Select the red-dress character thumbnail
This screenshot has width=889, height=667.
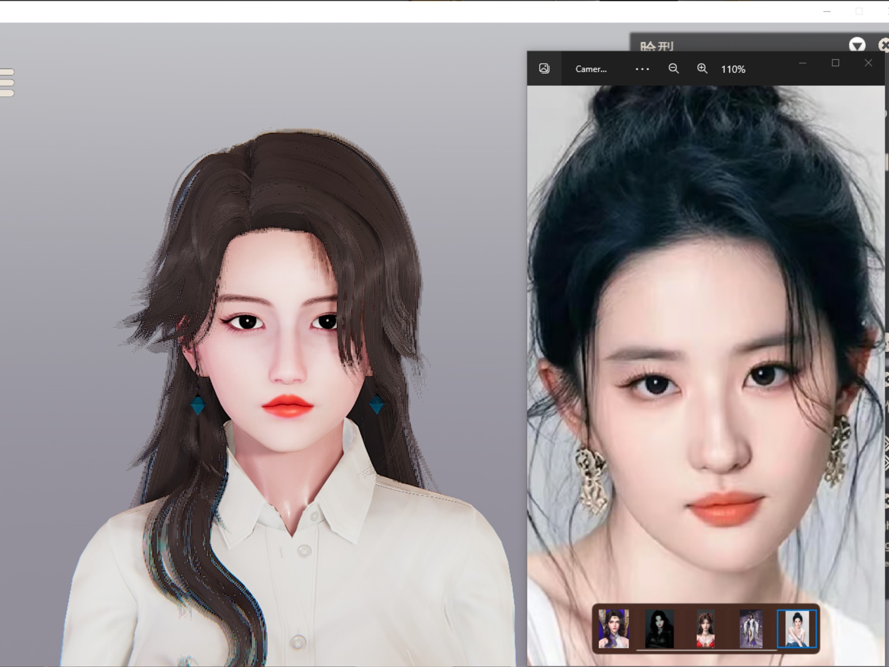[x=705, y=629]
